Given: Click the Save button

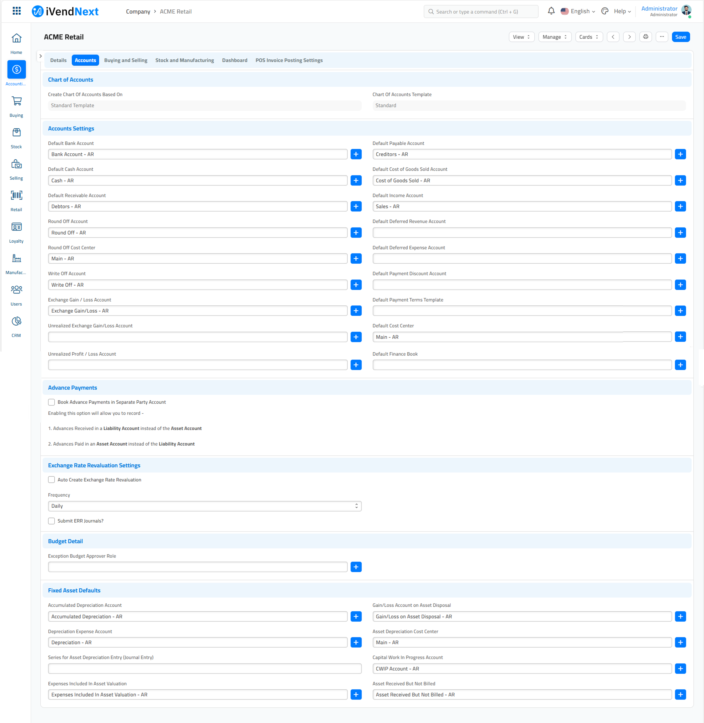Looking at the screenshot, I should coord(681,37).
